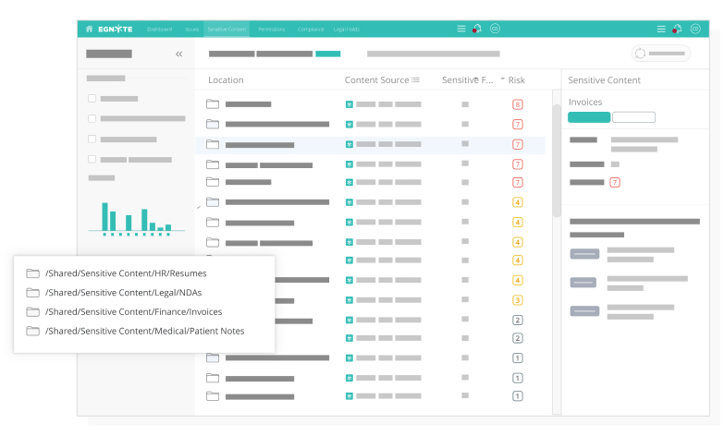Open the hamburger menu at top right
The image size is (724, 436).
click(660, 29)
